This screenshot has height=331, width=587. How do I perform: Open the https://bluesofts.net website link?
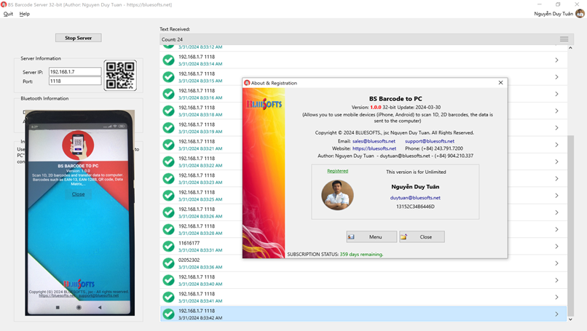(x=374, y=148)
